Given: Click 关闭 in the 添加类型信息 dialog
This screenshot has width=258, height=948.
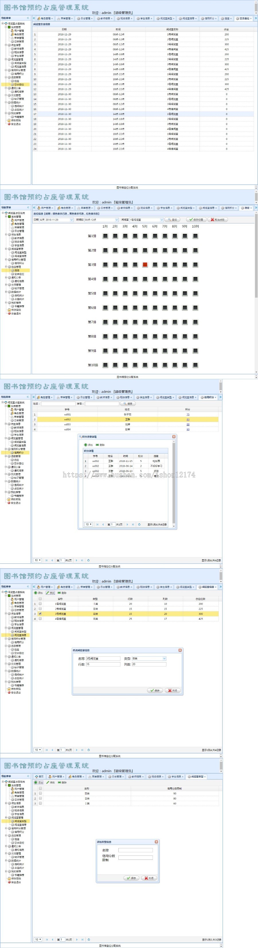Looking at the screenshot, I should pos(149,878).
